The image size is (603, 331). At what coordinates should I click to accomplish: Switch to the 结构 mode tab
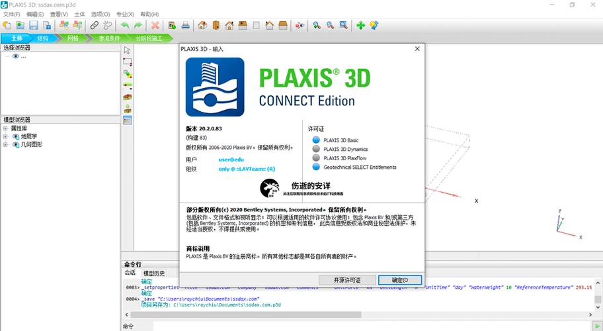[x=42, y=38]
